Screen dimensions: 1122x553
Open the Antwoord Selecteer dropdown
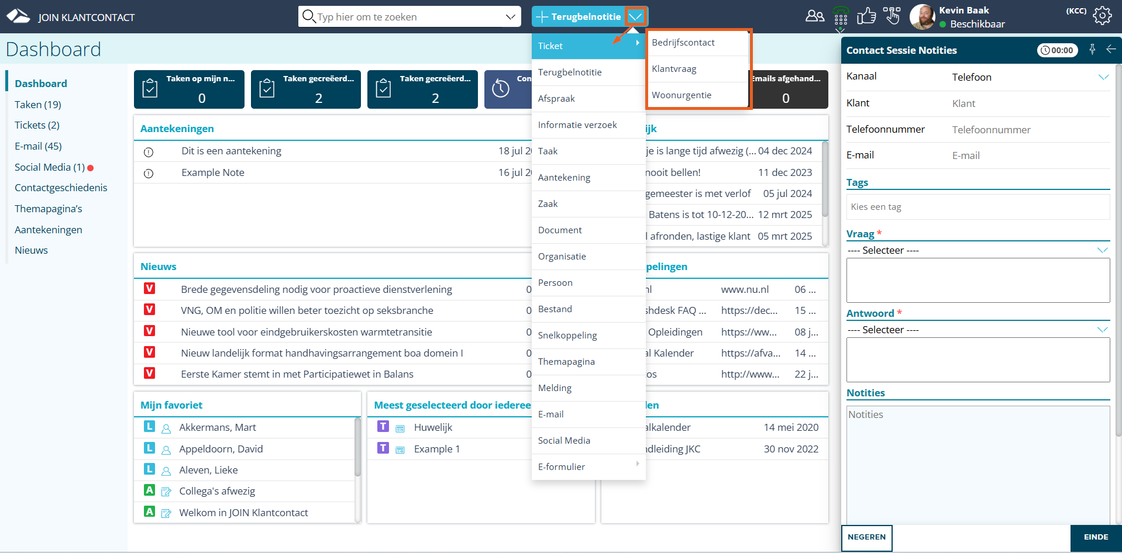click(1102, 330)
